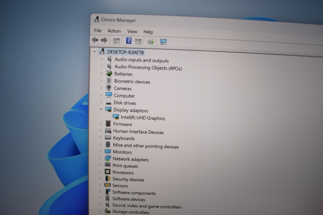Viewport: 323px width, 215px height.
Task: Open the File menu
Action: (x=98, y=30)
